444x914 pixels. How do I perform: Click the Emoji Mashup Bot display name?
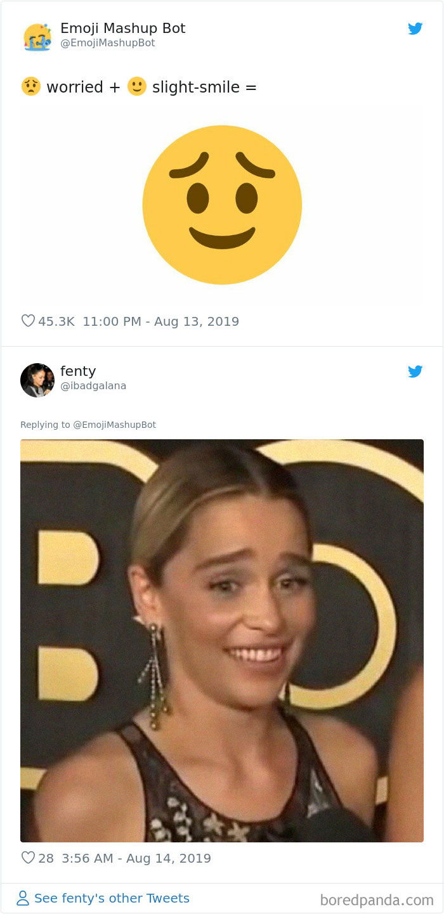point(122,28)
